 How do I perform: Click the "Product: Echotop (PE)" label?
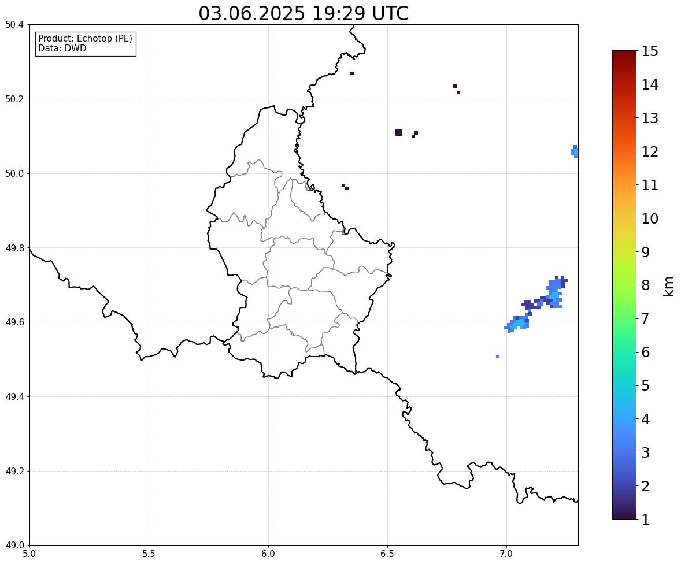(x=85, y=39)
